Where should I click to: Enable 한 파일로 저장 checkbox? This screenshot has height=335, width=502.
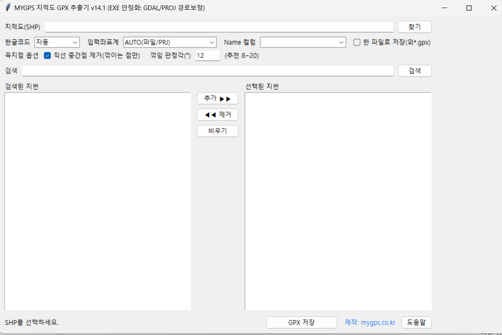(357, 42)
